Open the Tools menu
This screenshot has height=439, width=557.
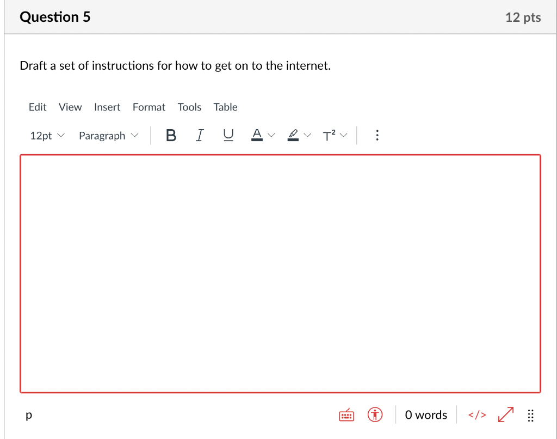(x=189, y=107)
